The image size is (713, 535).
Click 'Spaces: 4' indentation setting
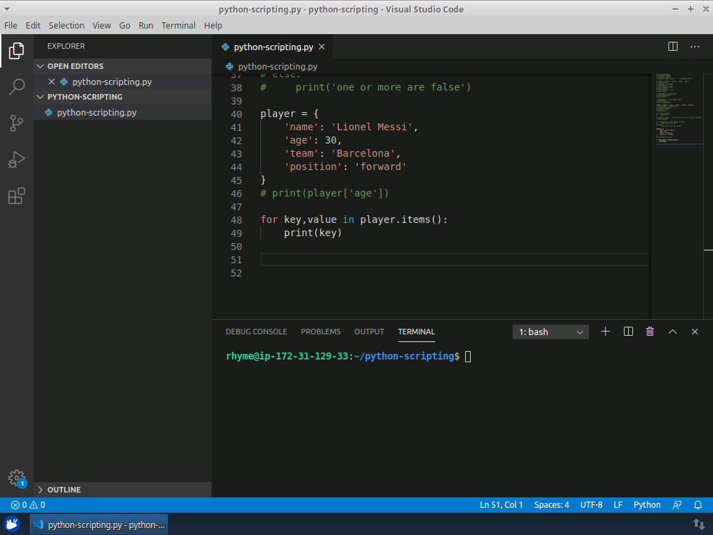coord(551,505)
